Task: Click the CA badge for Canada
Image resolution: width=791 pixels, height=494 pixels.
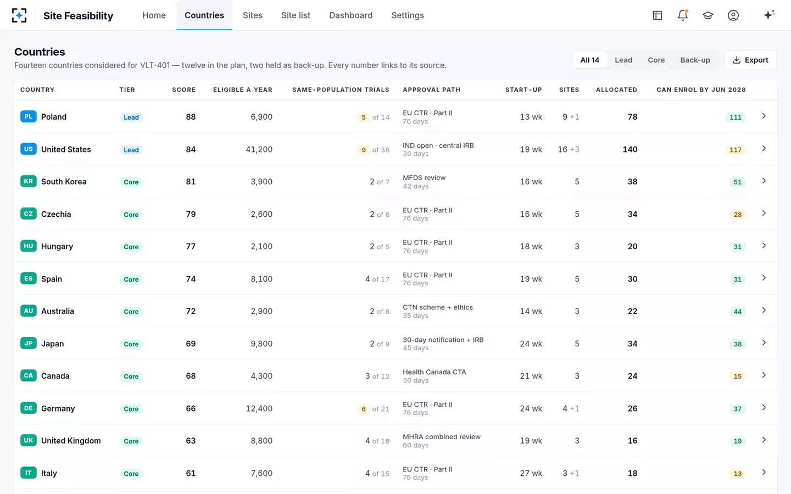Action: point(29,375)
